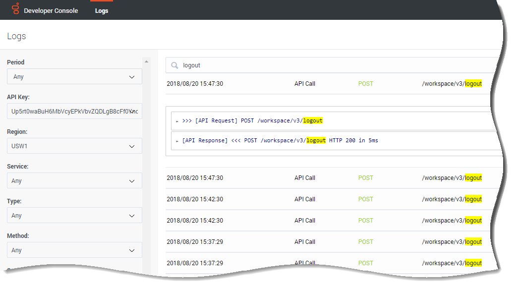Click the Region label
The width and height of the screenshot is (517, 291).
pyautogui.click(x=17, y=132)
